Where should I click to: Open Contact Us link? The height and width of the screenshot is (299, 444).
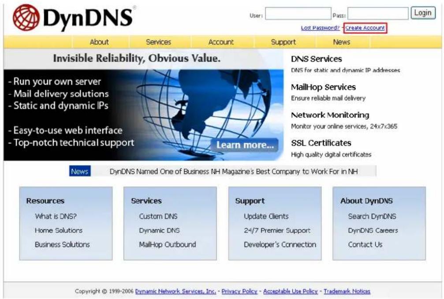point(365,244)
